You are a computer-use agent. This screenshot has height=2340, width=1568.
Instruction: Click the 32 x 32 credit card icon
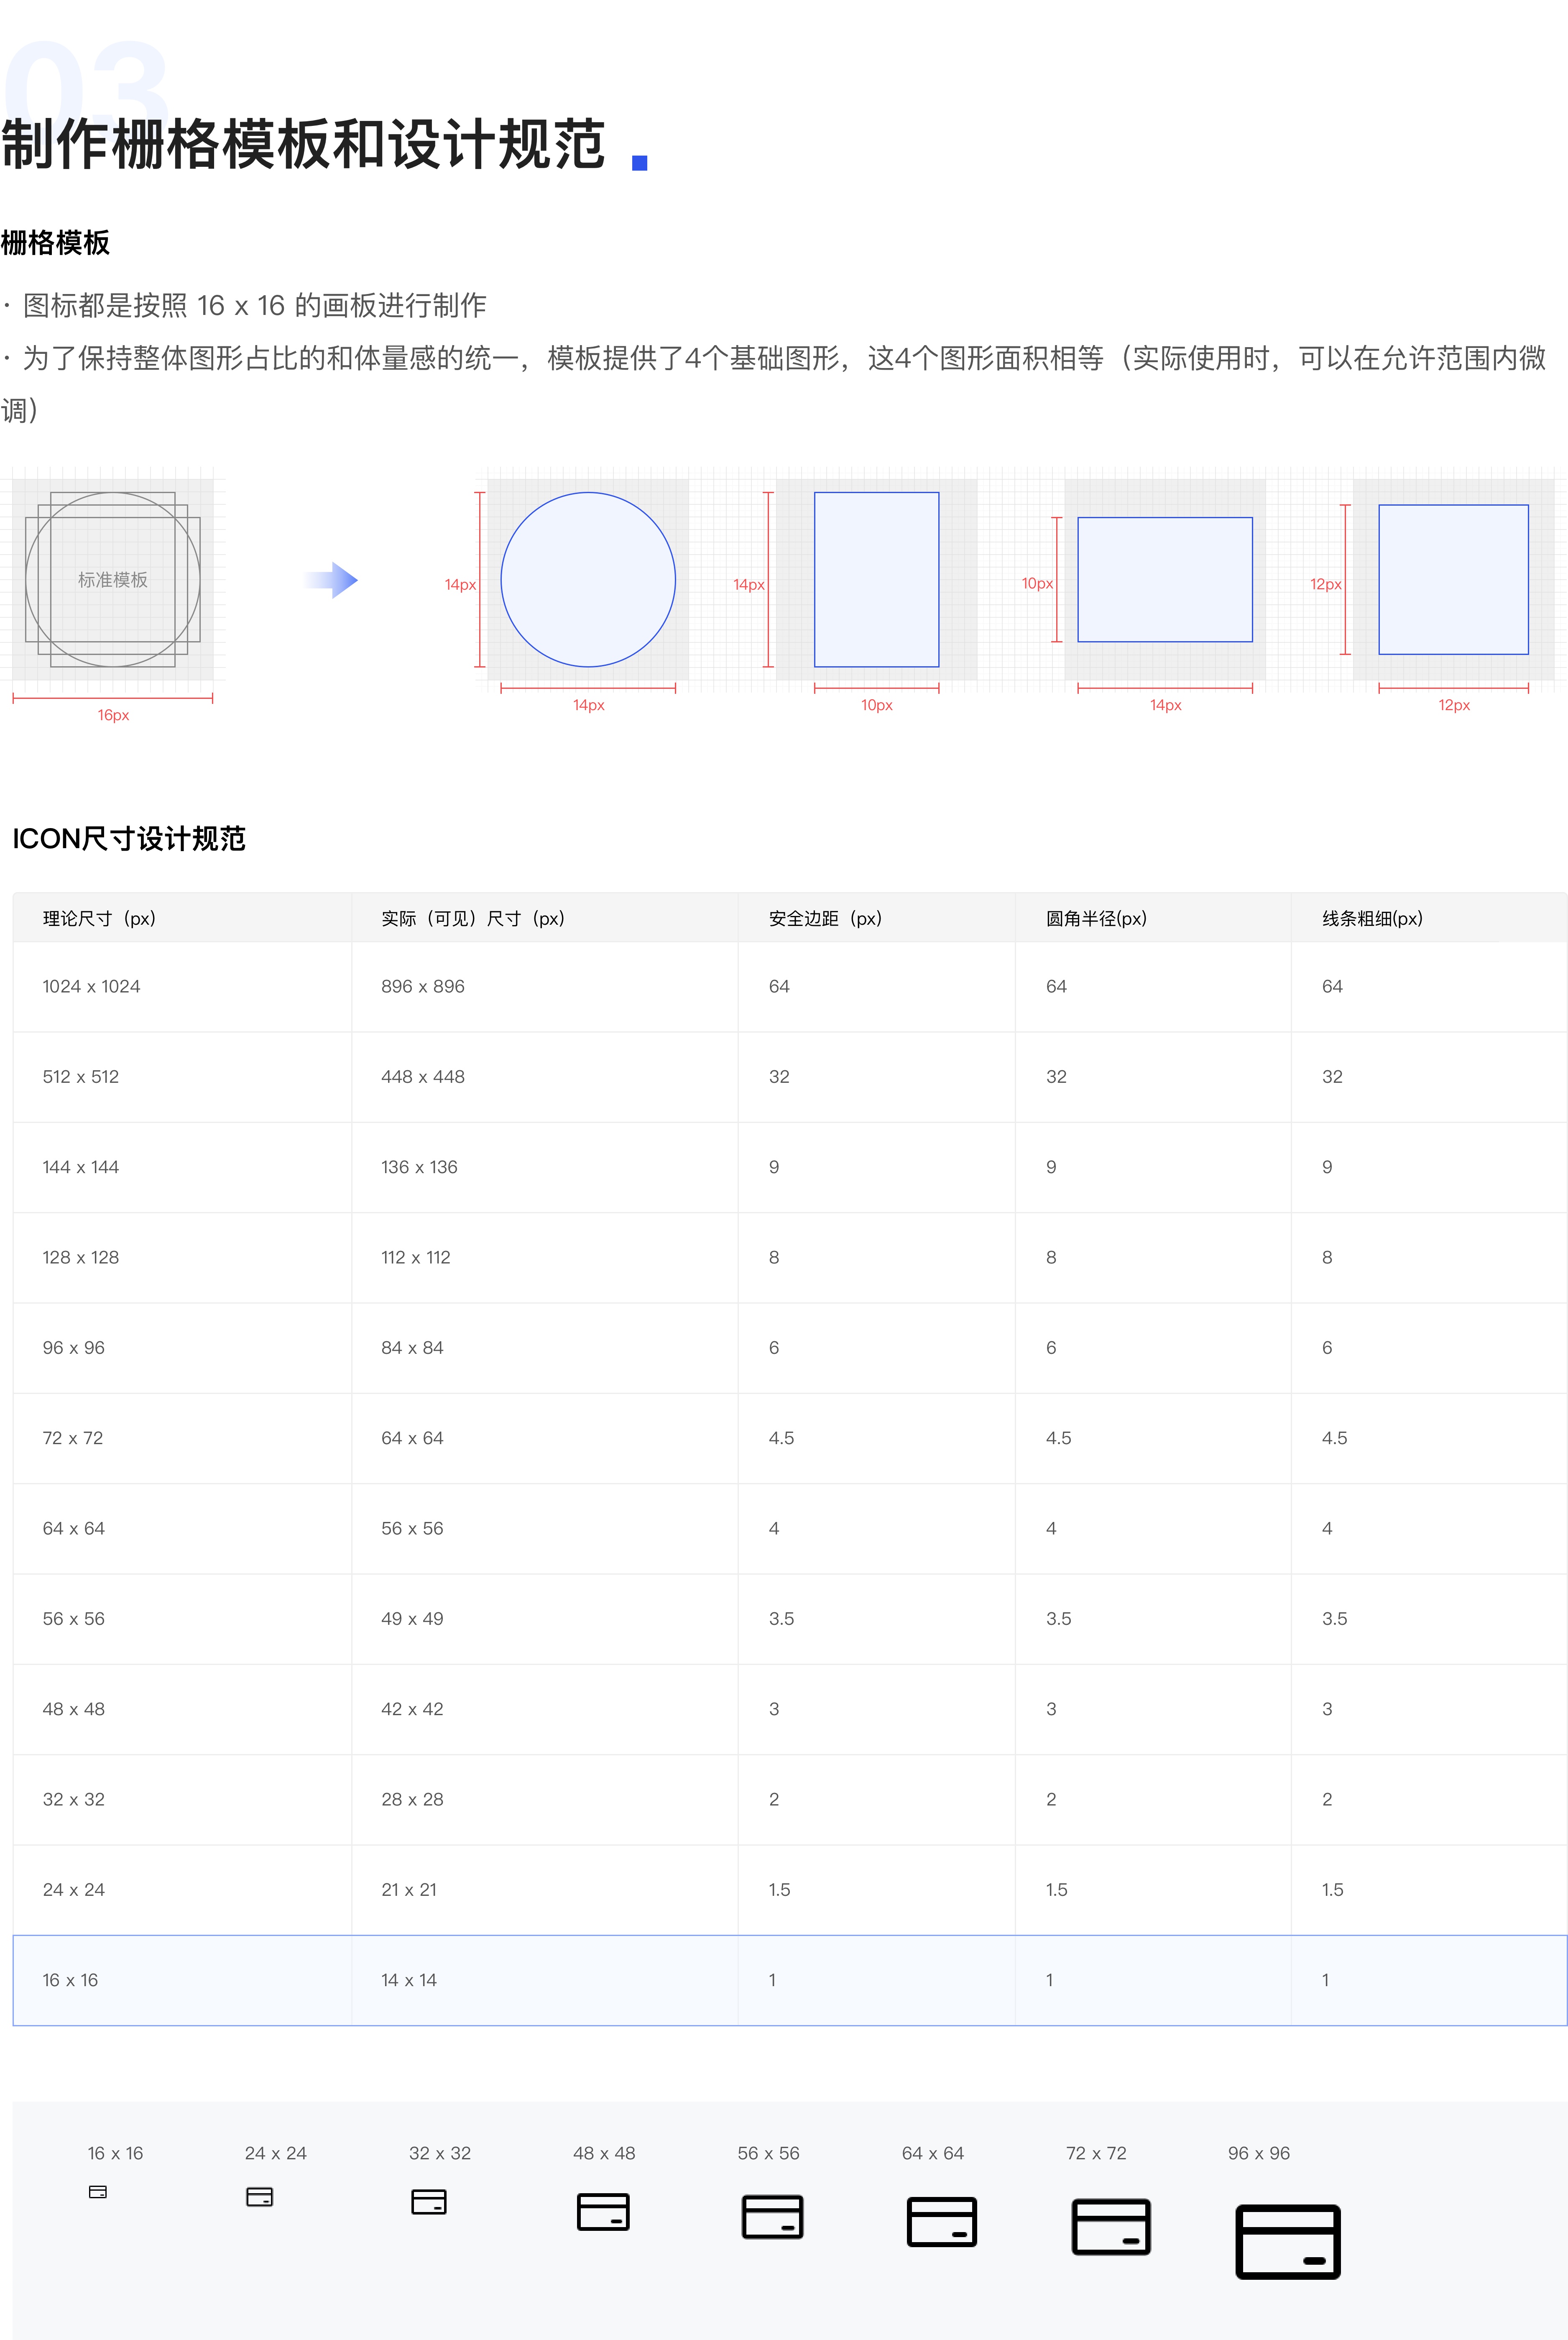(x=429, y=2202)
